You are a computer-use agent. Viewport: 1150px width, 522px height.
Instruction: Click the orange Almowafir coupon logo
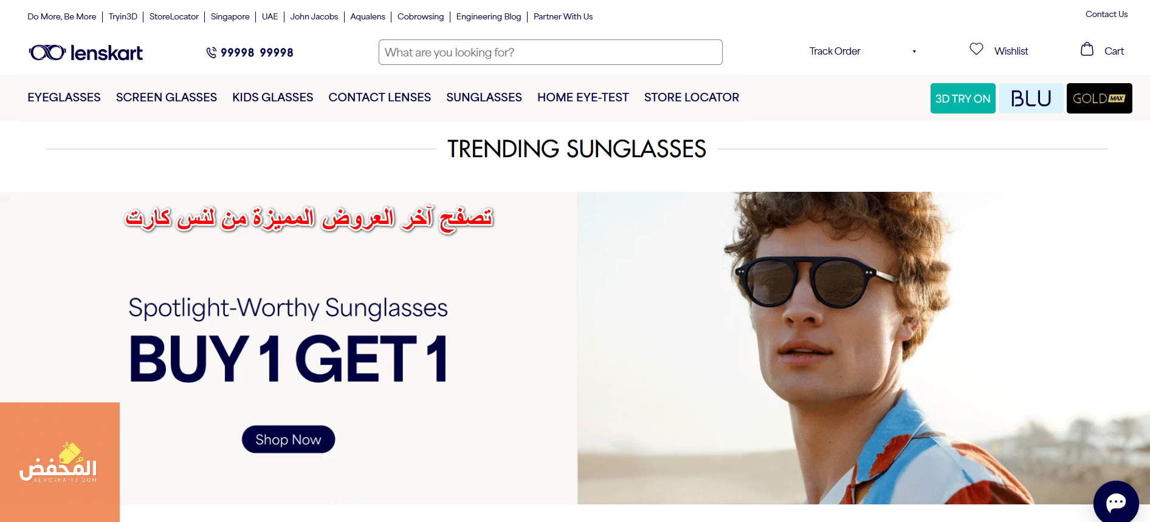click(60, 462)
